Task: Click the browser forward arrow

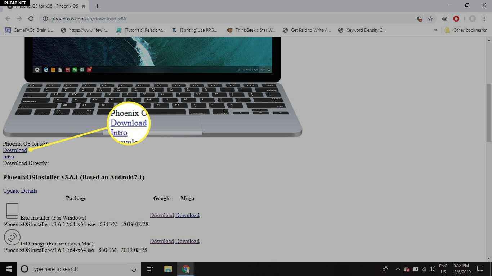Action: 19,19
